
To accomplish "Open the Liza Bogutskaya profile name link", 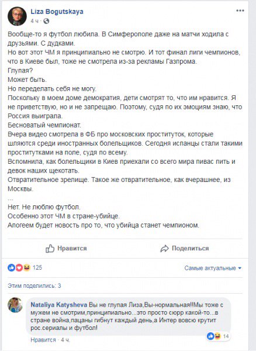I will [x=57, y=12].
